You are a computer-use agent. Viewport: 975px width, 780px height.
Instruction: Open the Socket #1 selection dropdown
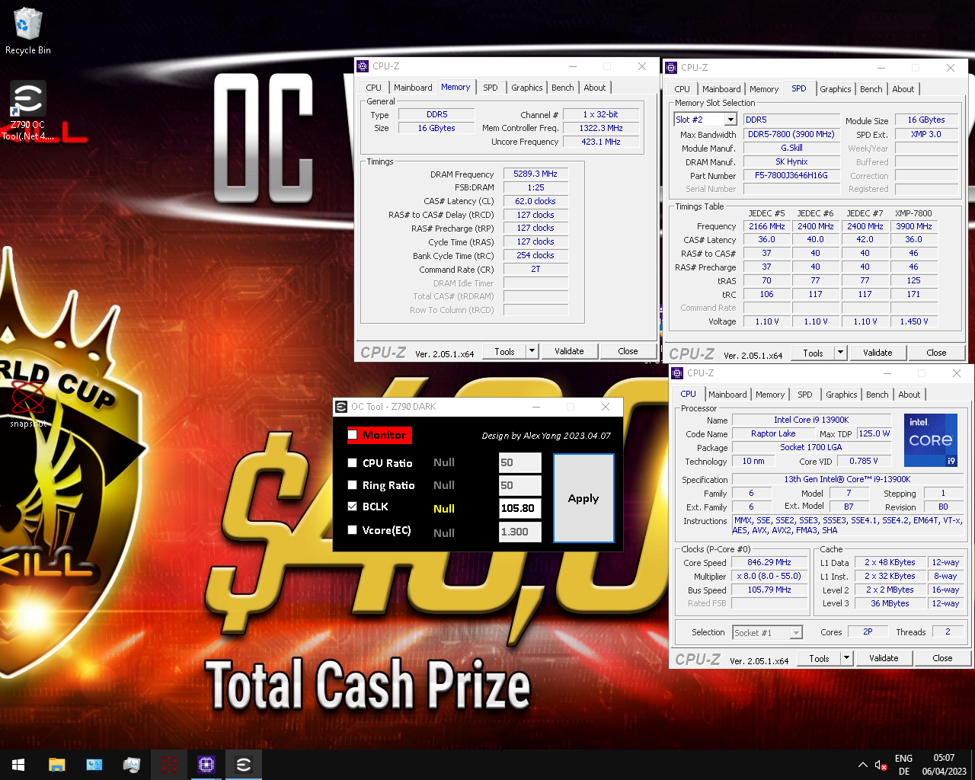796,633
